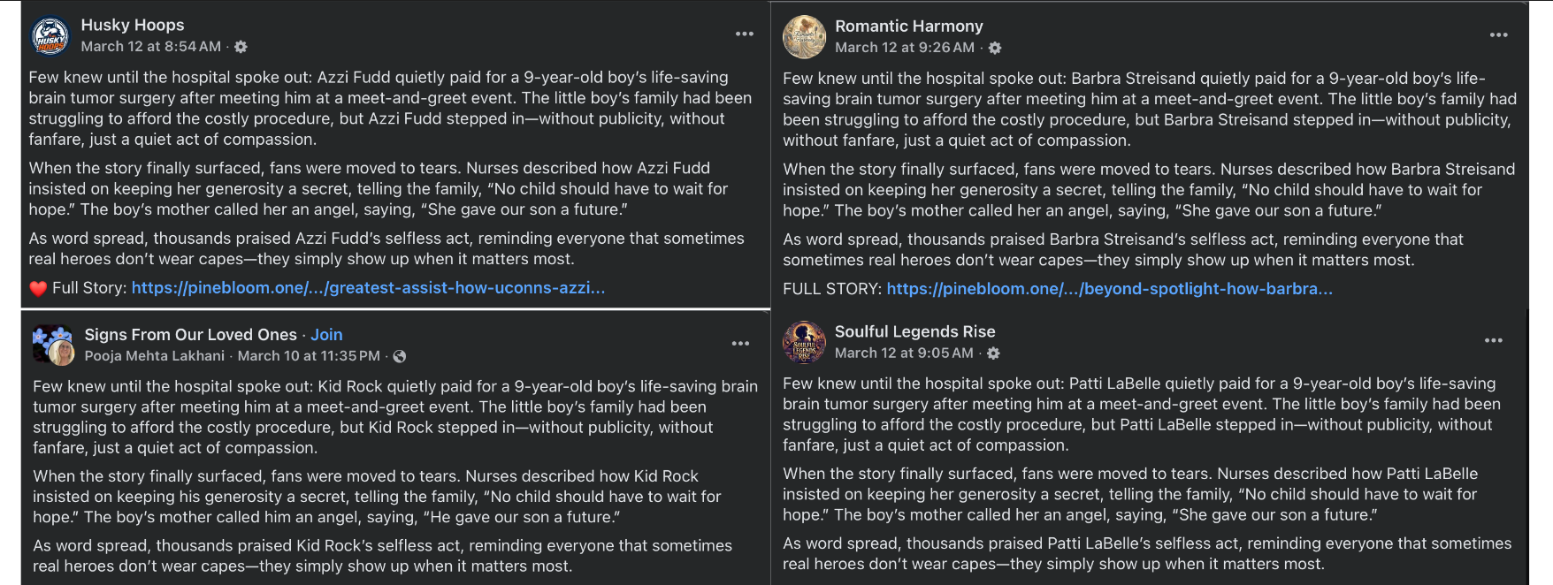
Task: Open Husky Hoops profile picture
Action: (x=50, y=36)
